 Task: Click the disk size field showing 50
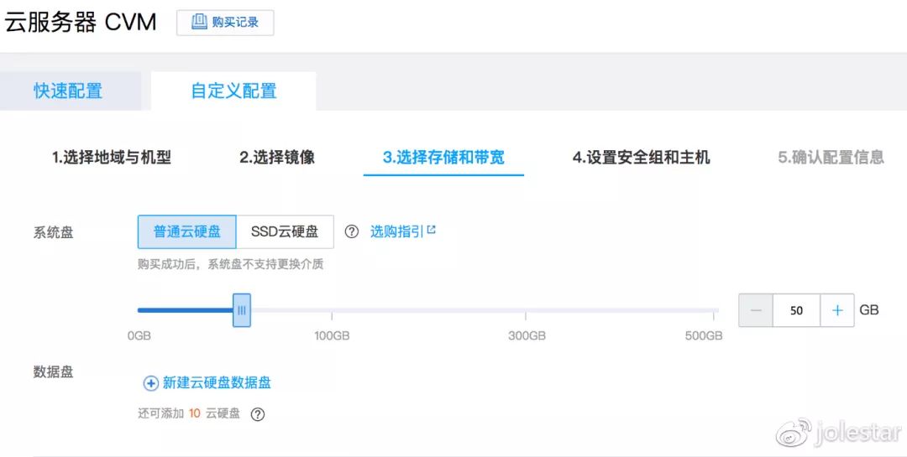click(x=796, y=310)
